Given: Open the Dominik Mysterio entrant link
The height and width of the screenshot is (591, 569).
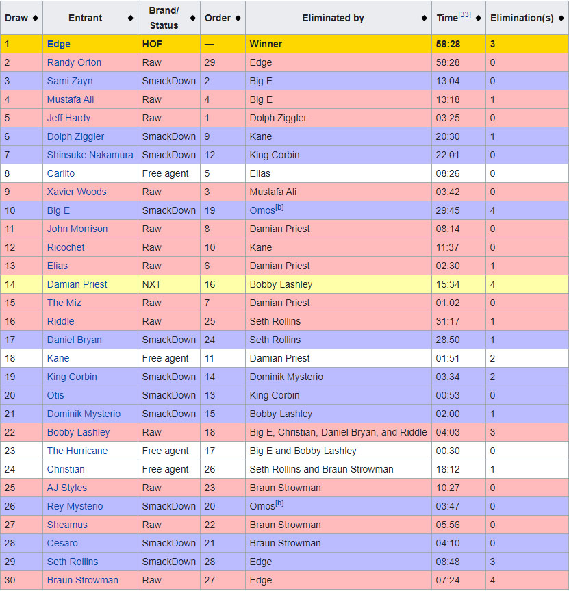Looking at the screenshot, I should click(x=84, y=414).
